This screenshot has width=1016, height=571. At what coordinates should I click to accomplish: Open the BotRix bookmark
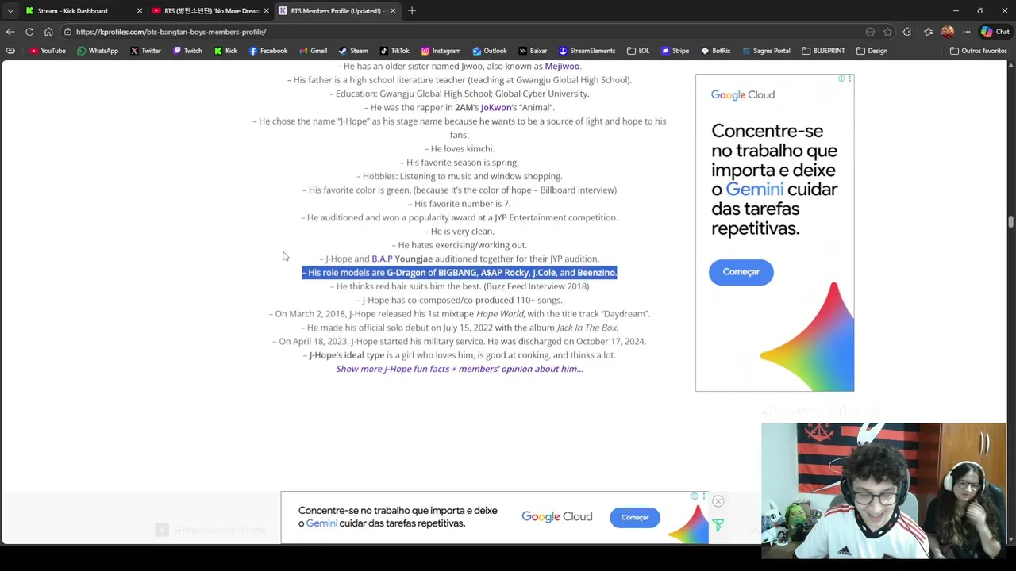pyautogui.click(x=715, y=51)
